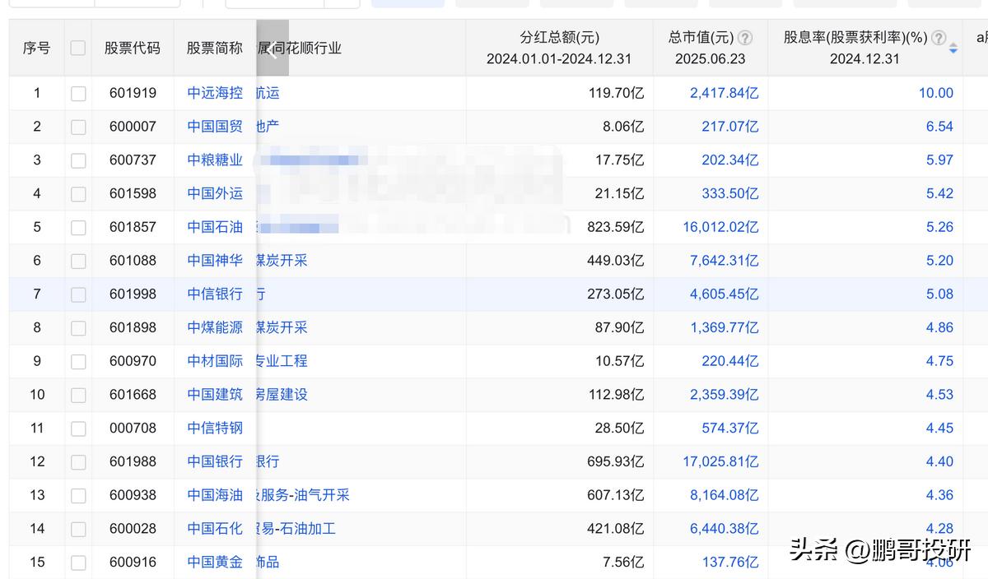
Task: Click the 中国国贸 stock name link
Action: 214,127
